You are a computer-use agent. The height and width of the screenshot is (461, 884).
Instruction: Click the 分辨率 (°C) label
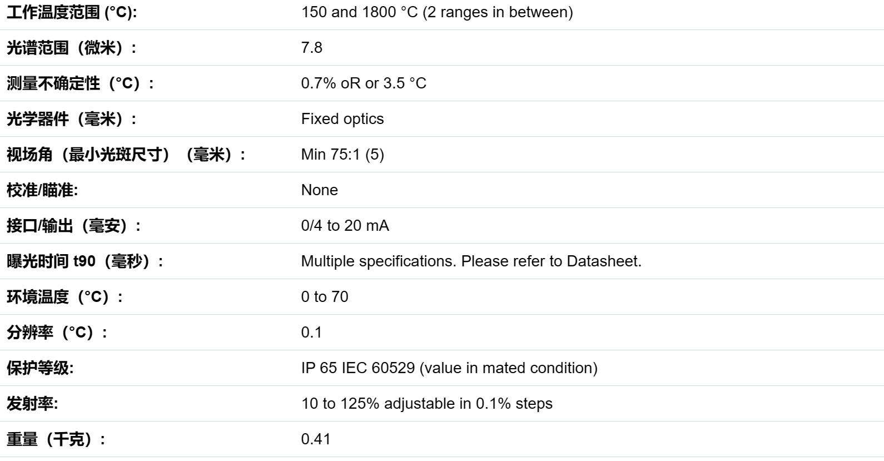57,333
